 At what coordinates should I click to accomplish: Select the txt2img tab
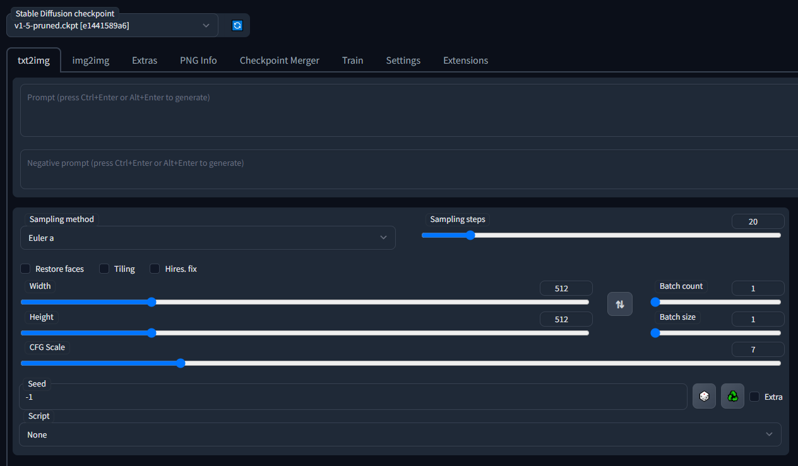point(34,61)
